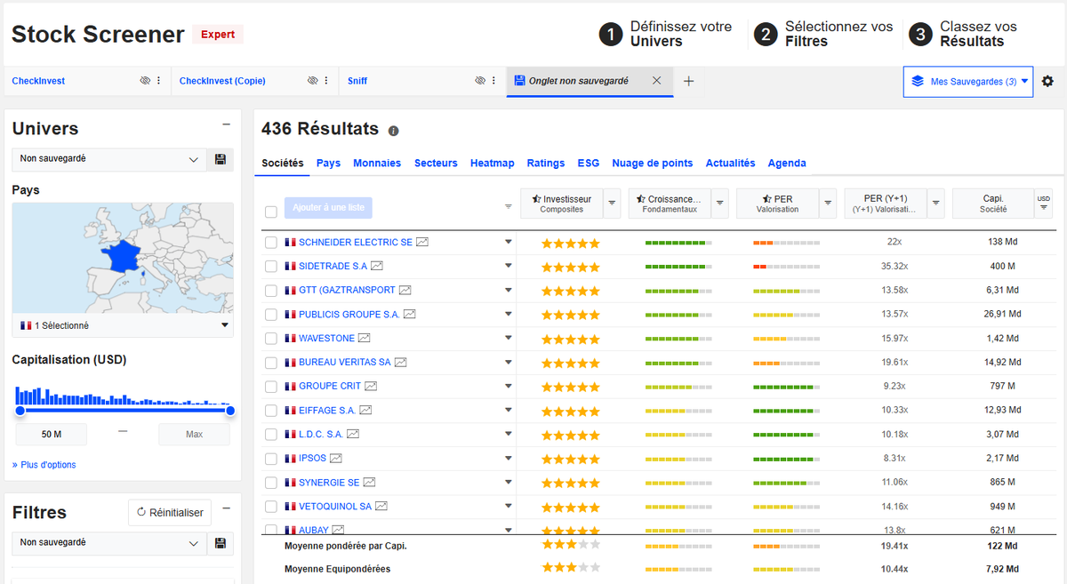Open Filtres Non sauvegardé dropdown
This screenshot has height=584, width=1067.
click(x=109, y=543)
